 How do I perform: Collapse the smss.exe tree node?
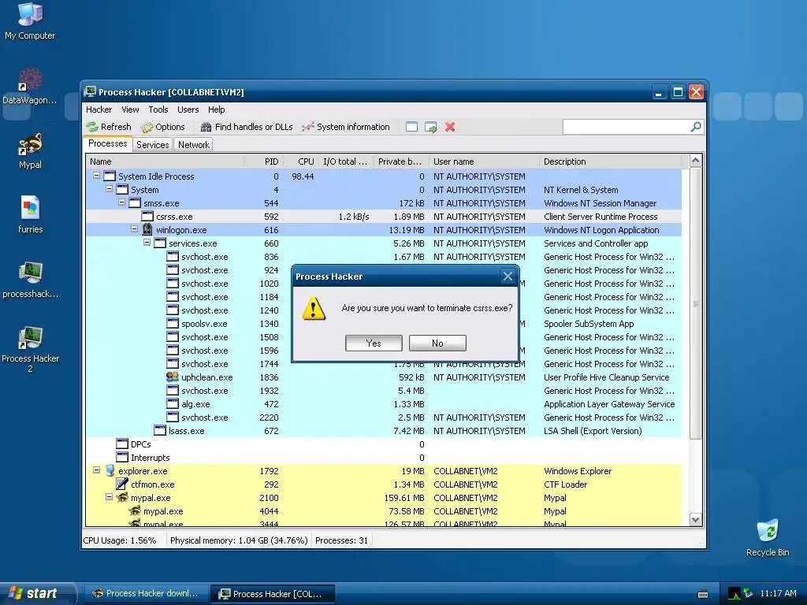pos(121,202)
